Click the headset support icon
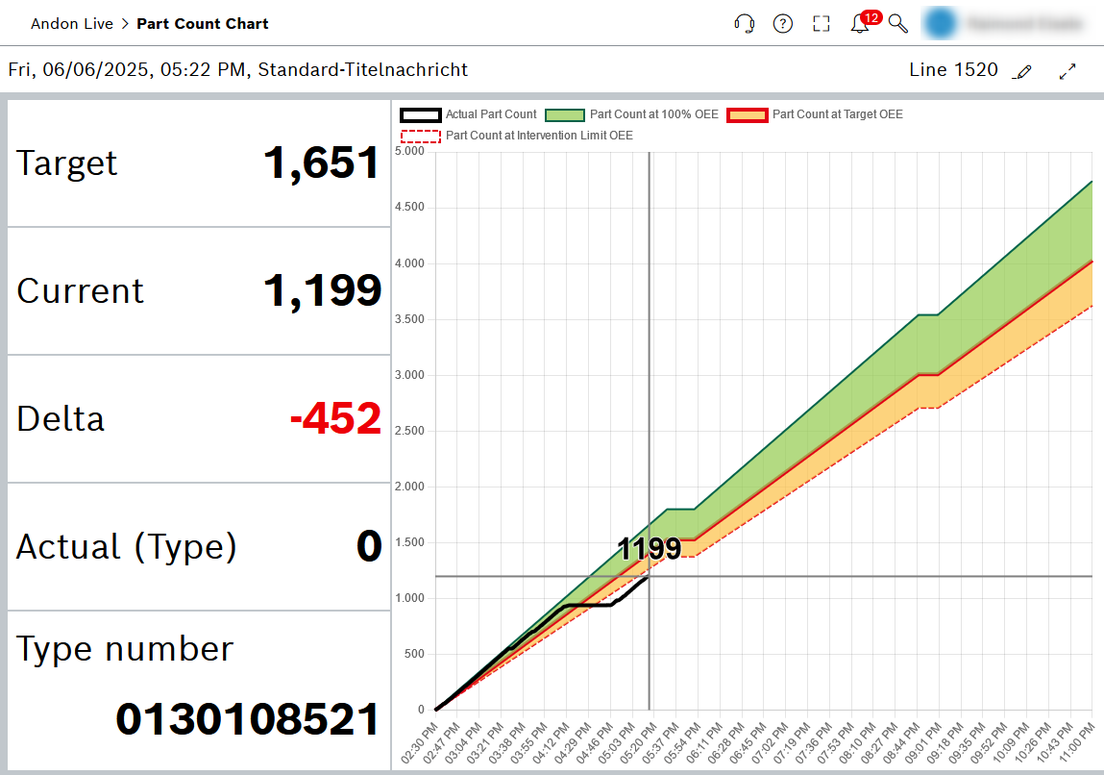The height and width of the screenshot is (775, 1104). tap(744, 23)
